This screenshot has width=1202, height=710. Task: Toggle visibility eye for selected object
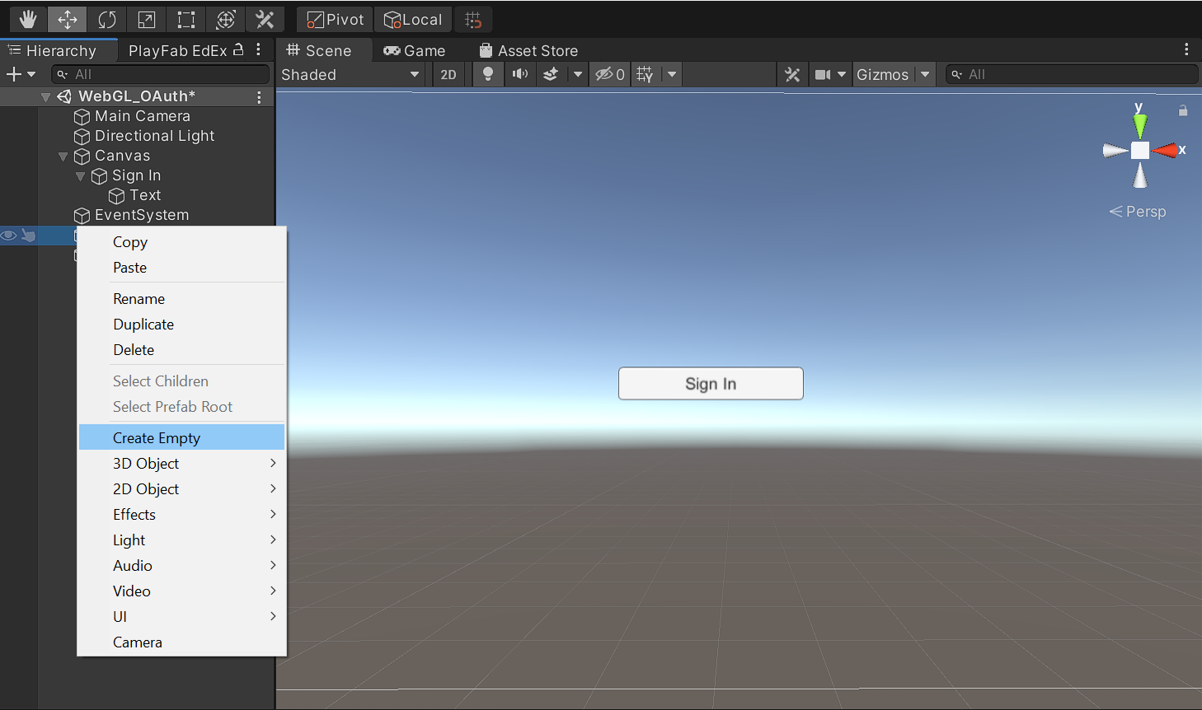pyautogui.click(x=9, y=236)
